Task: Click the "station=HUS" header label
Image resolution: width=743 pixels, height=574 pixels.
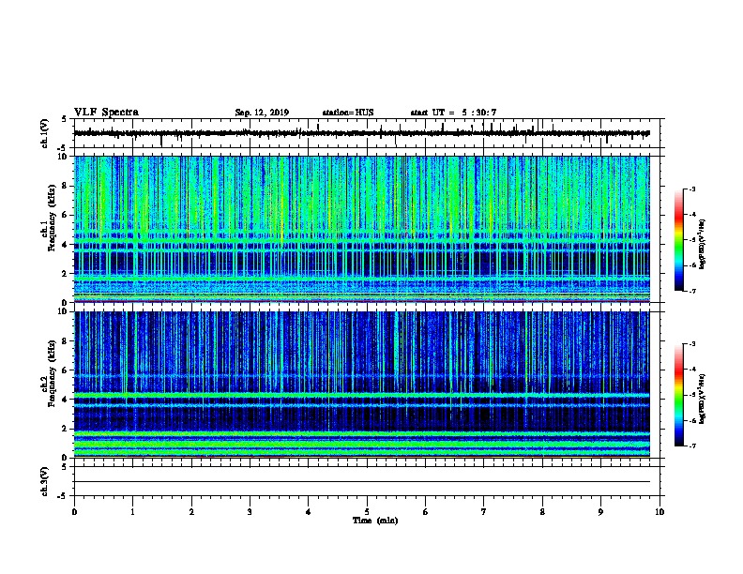Action: click(348, 113)
